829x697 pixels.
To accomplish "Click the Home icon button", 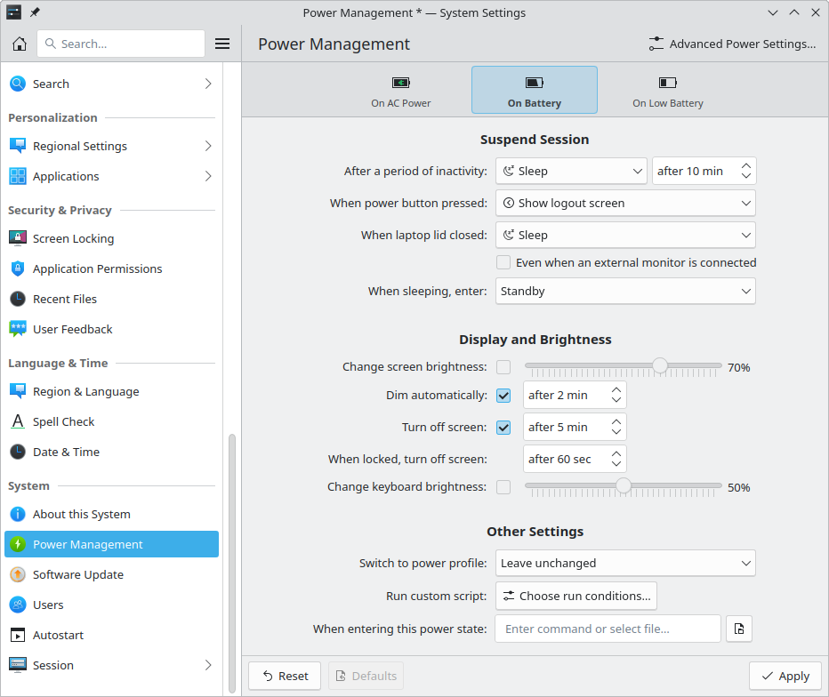I will pos(19,44).
